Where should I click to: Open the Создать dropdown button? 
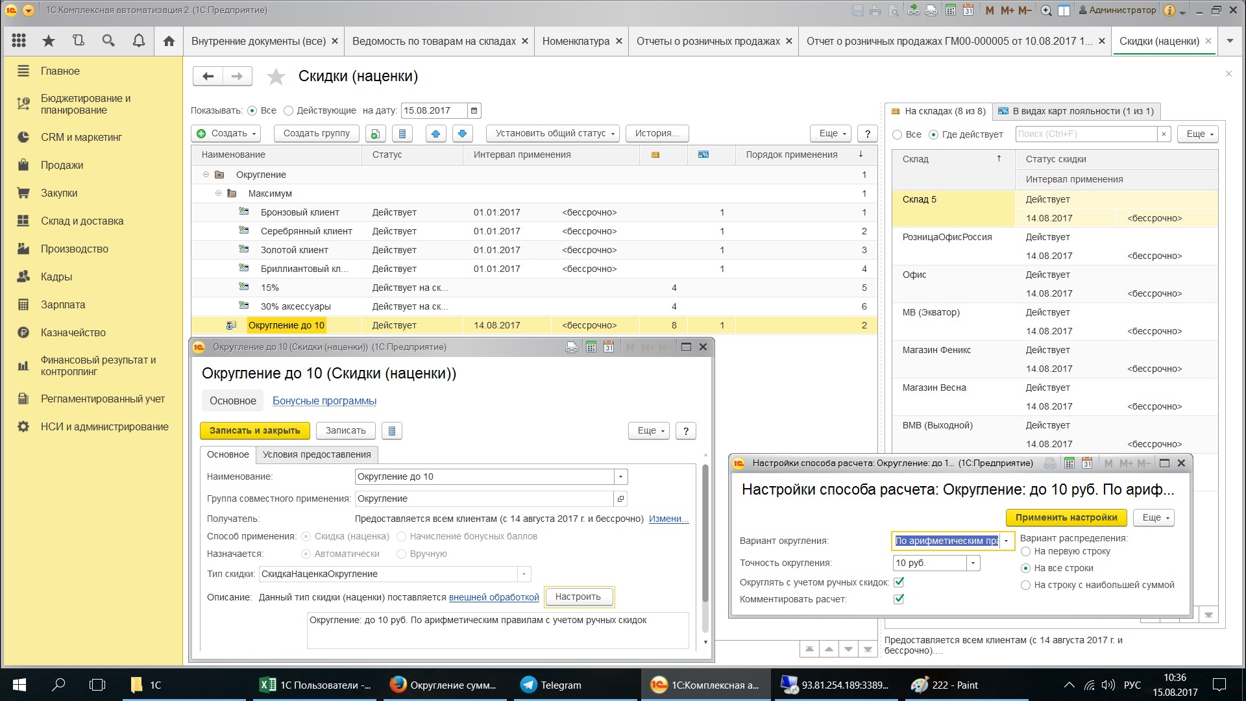pyautogui.click(x=226, y=133)
